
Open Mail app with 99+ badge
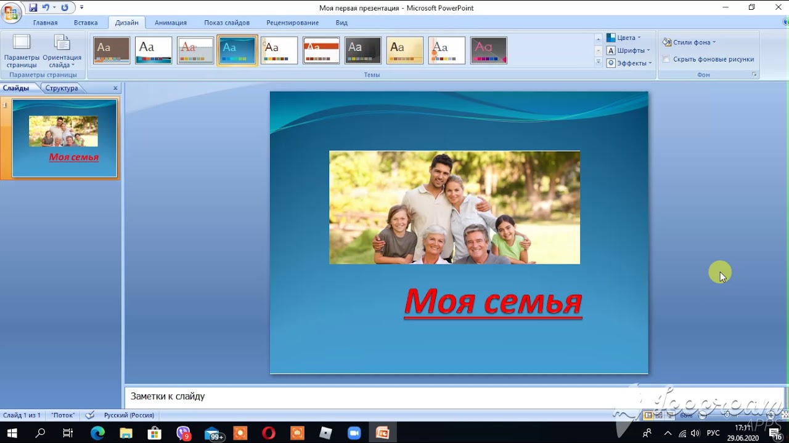(x=213, y=433)
